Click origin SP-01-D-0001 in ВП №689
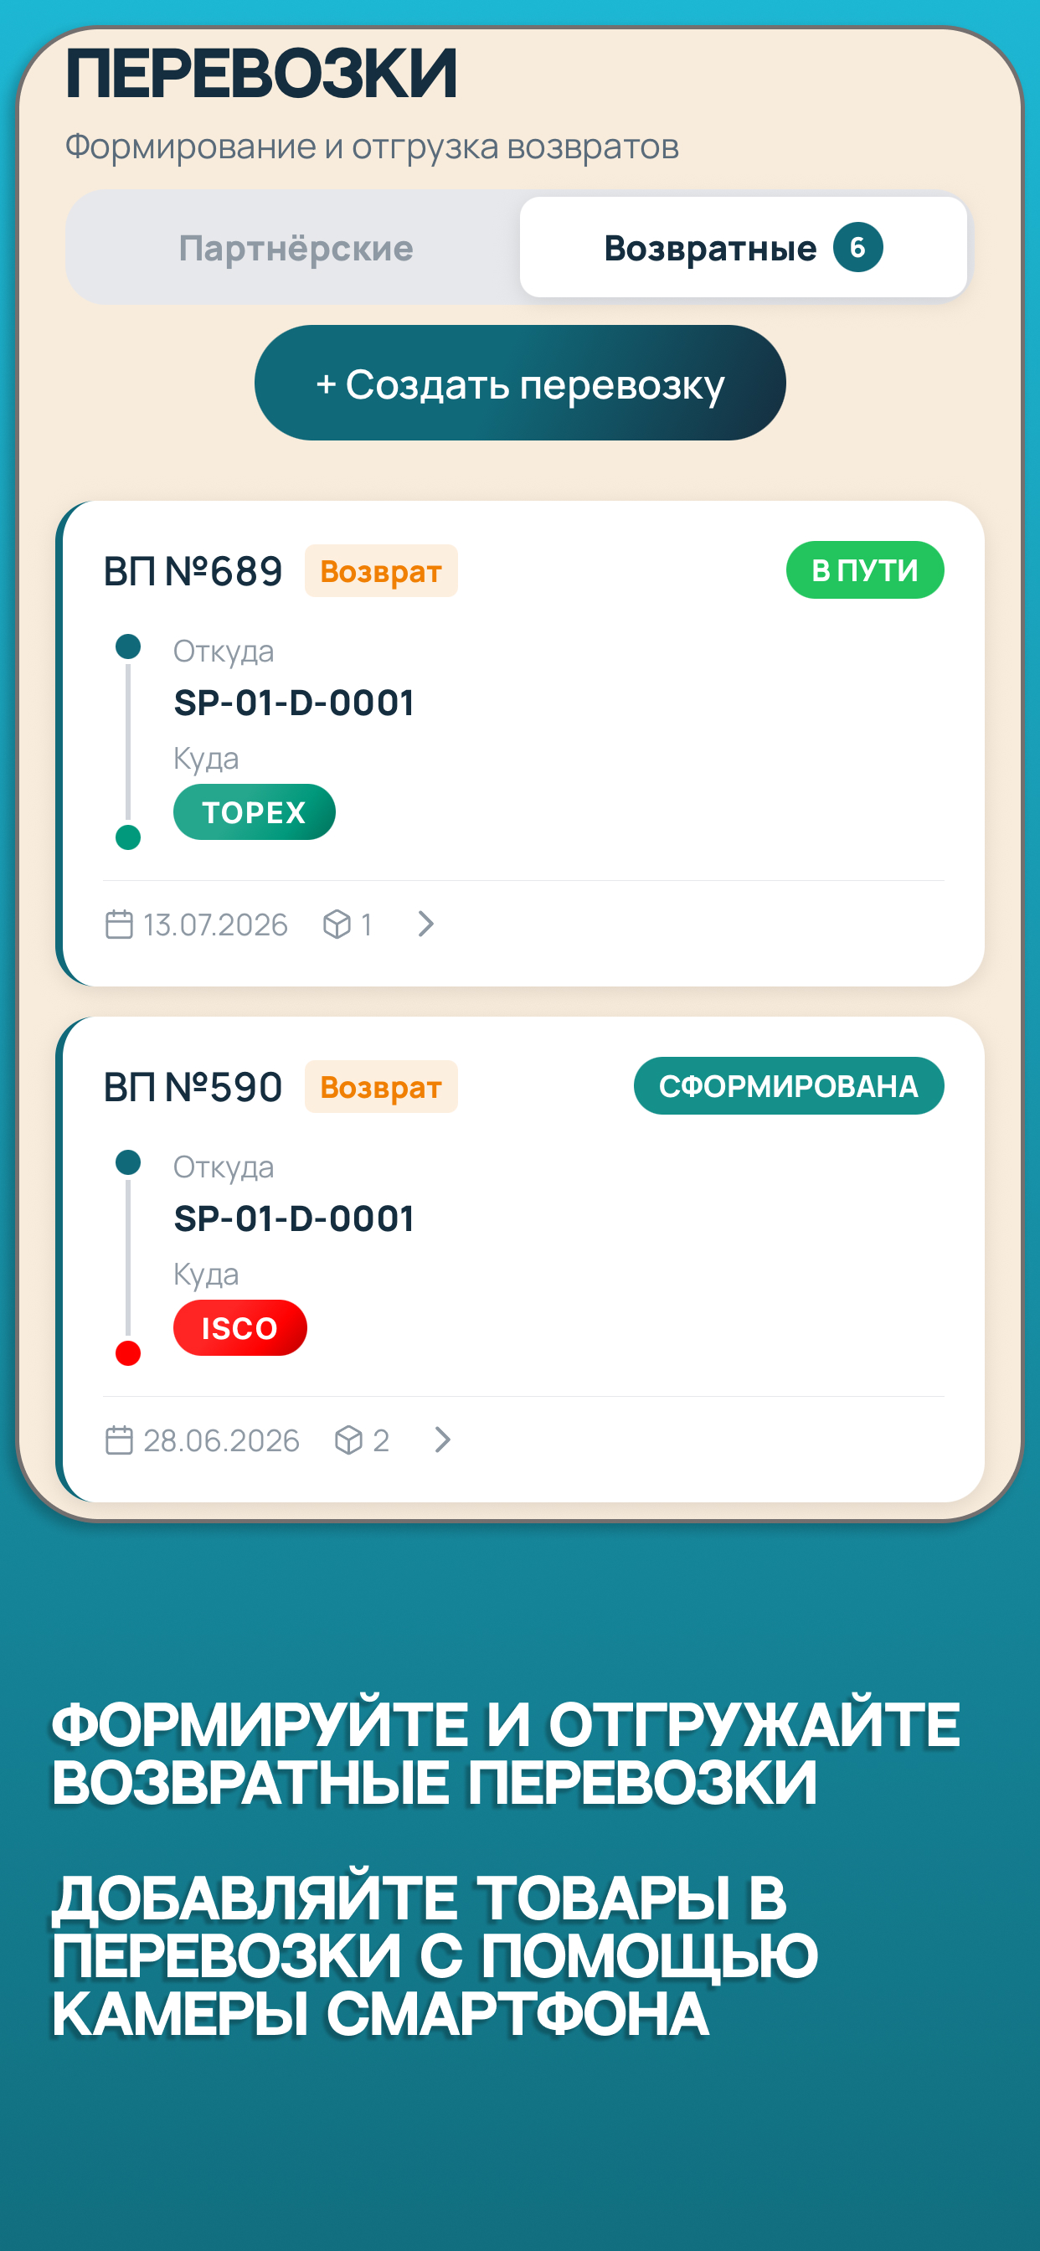This screenshot has width=1040, height=2251. tap(294, 703)
